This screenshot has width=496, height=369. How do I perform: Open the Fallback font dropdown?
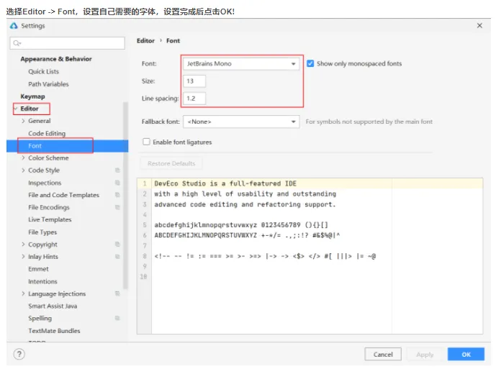pos(241,122)
